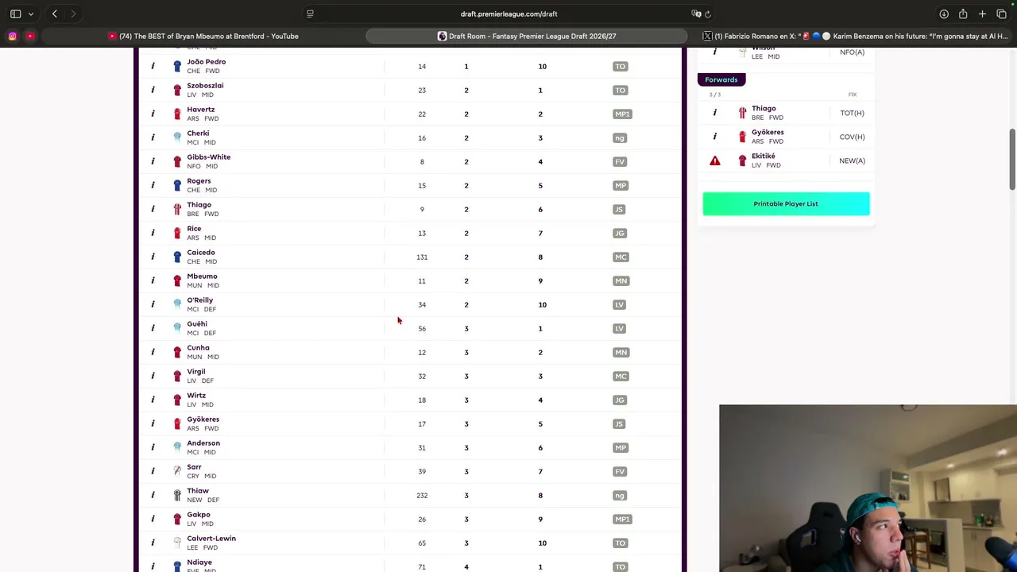The width and height of the screenshot is (1017, 572).
Task: Click Caicedo's overall pick number 131
Action: (422, 257)
